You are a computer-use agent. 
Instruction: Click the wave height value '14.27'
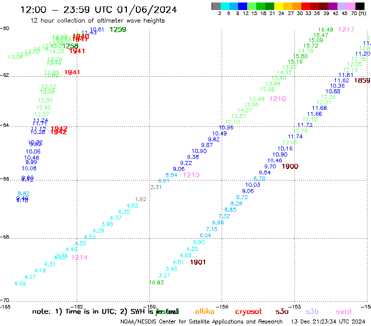(x=245, y=110)
